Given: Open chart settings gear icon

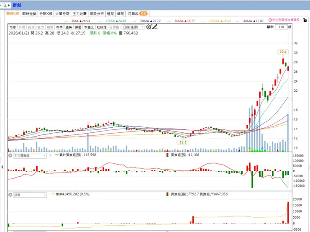Looking at the screenshot, I should point(148,27).
